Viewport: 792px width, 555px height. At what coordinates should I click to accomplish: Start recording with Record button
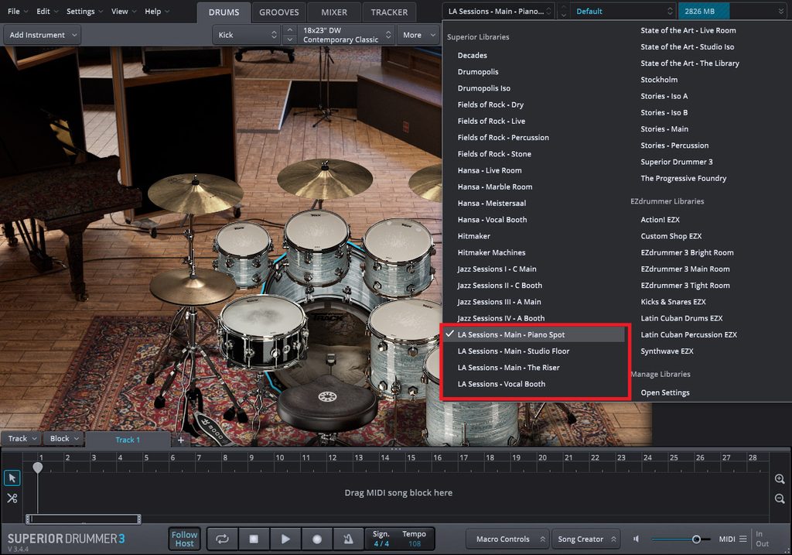pyautogui.click(x=317, y=539)
